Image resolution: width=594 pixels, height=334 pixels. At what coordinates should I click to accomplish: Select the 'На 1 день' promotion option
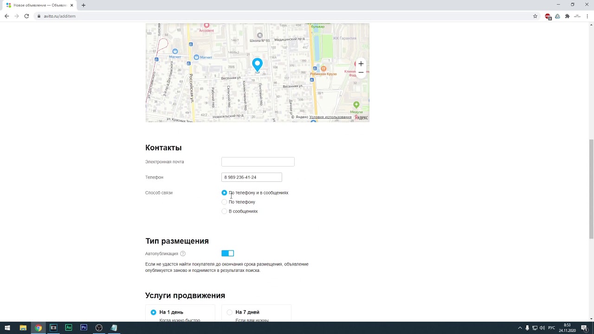pyautogui.click(x=153, y=312)
